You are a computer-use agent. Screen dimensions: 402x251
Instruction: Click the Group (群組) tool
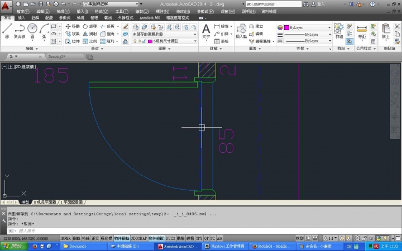[339, 31]
